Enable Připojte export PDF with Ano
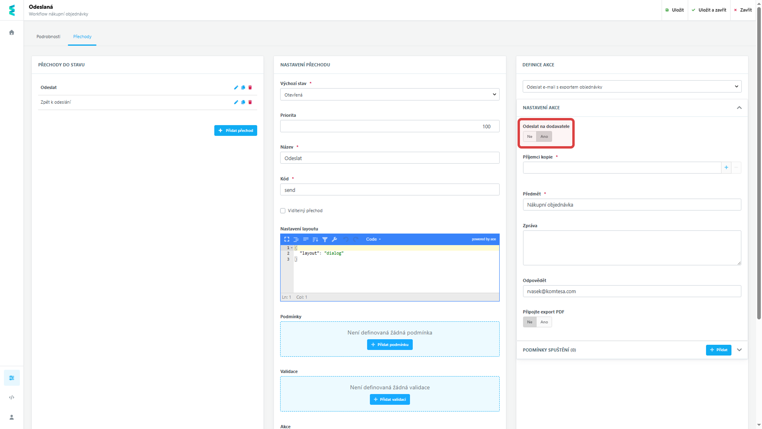Screen dimensions: 762x429 tap(544, 322)
